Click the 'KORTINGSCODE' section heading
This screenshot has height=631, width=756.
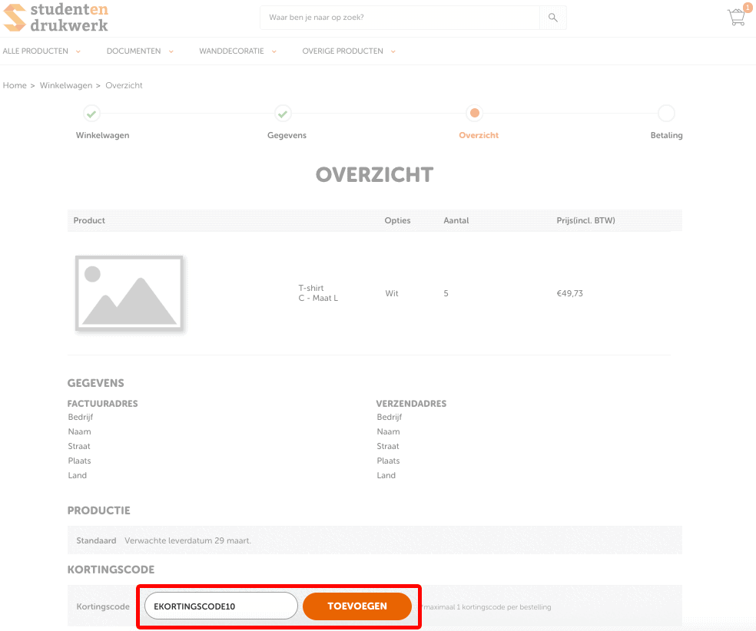[x=111, y=570]
